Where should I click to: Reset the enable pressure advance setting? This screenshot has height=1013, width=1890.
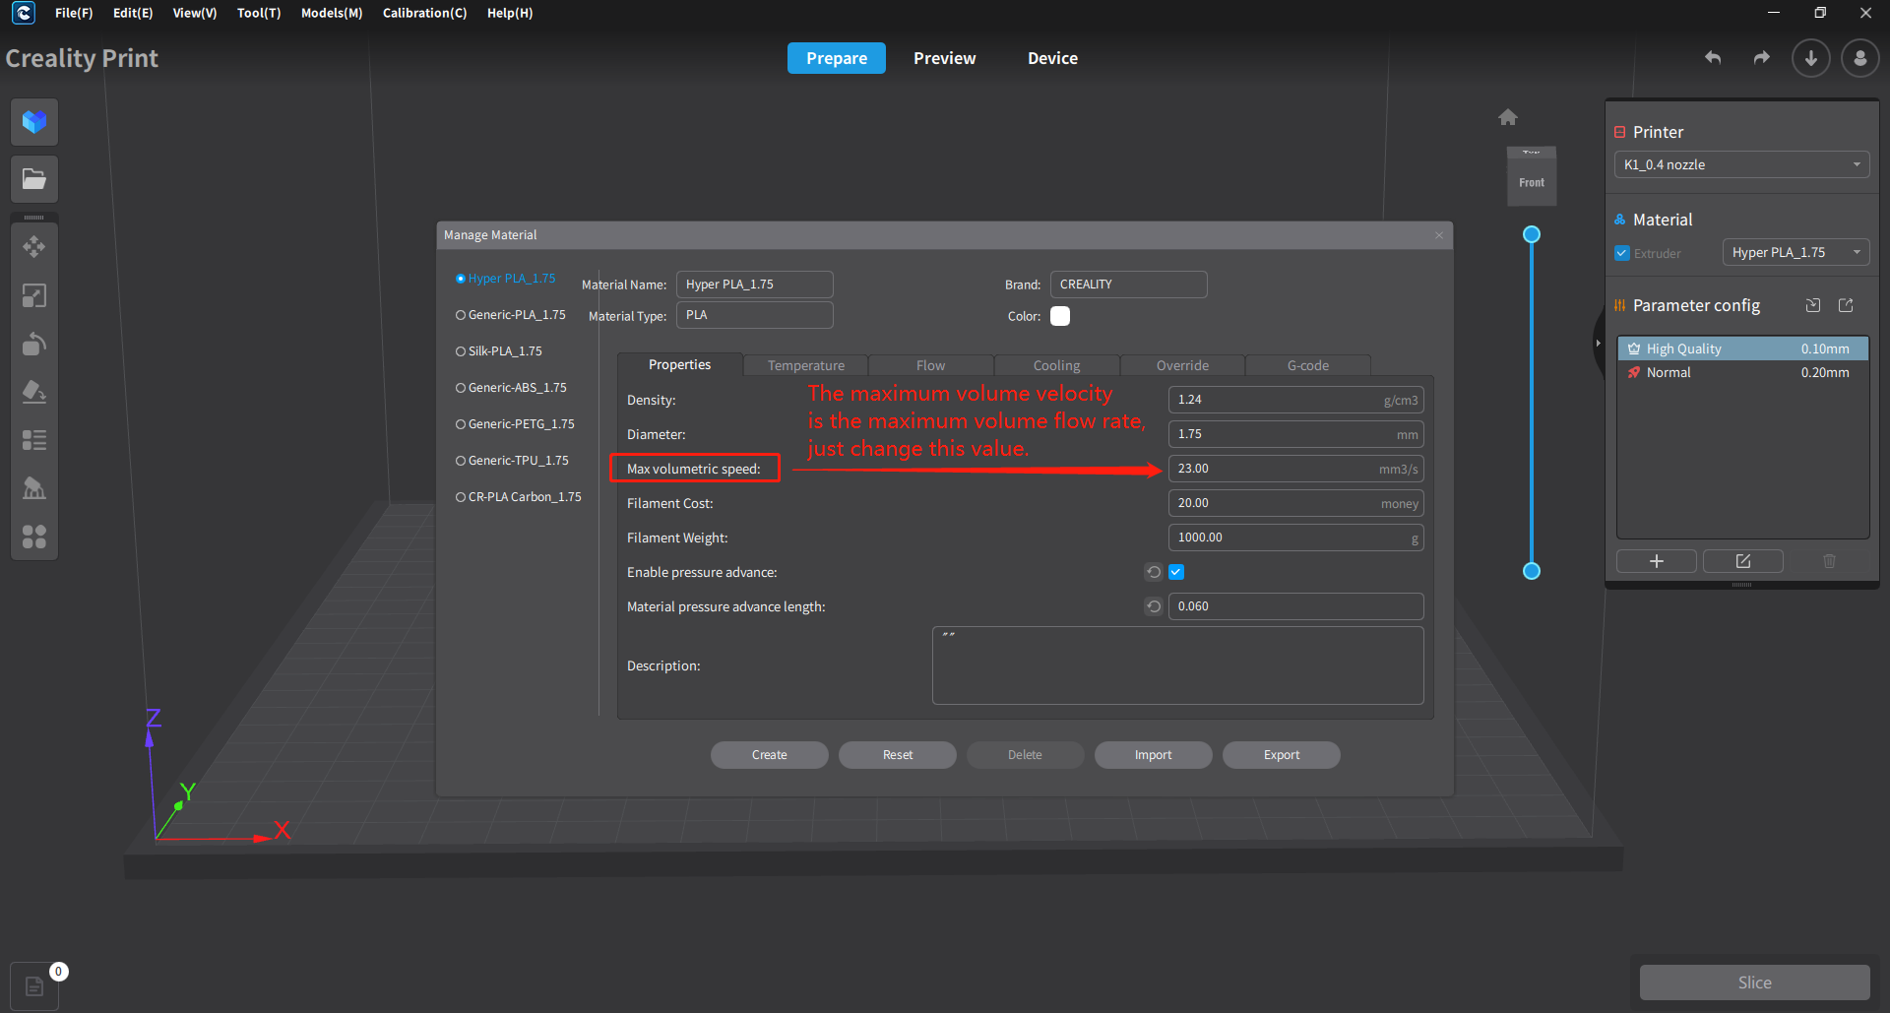pos(1154,572)
